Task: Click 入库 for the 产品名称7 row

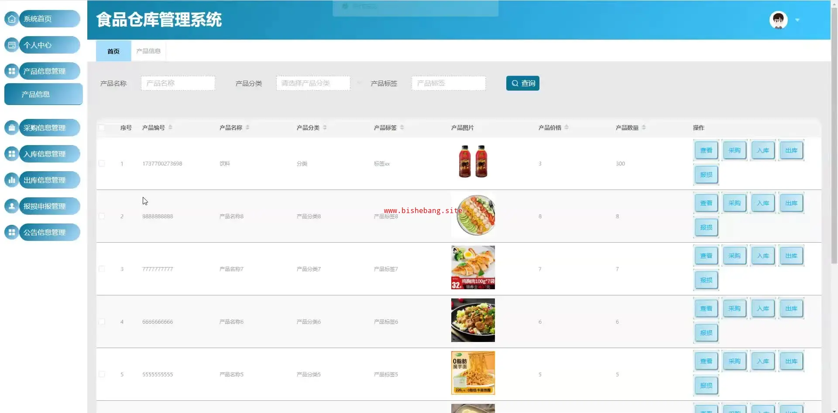Action: 763,256
